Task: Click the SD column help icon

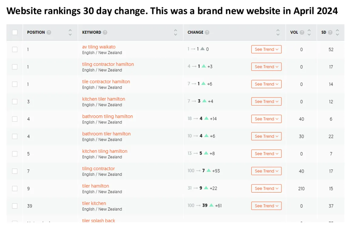Action: point(330,32)
